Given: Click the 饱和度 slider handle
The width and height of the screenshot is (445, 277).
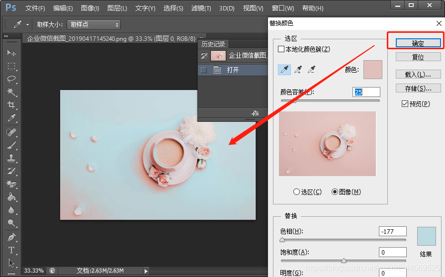Looking at the screenshot, I should [x=344, y=261].
